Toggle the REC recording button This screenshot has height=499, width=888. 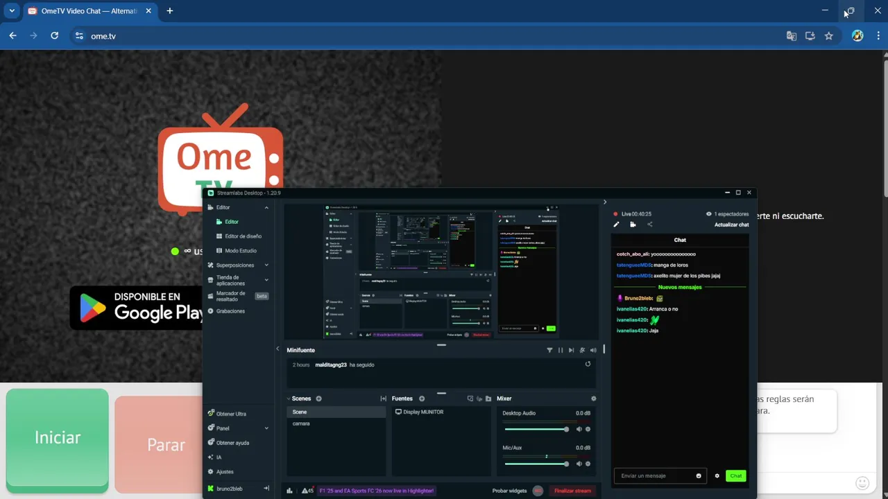click(x=538, y=491)
